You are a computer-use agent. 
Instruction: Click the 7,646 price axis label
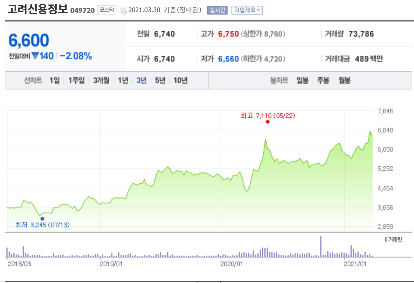[x=385, y=111]
